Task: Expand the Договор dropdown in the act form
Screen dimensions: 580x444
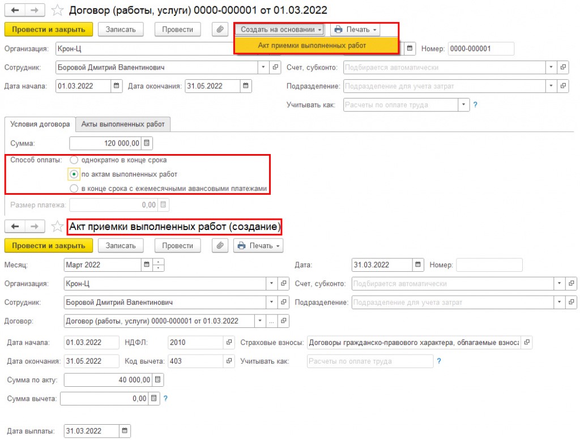Action: tap(260, 321)
